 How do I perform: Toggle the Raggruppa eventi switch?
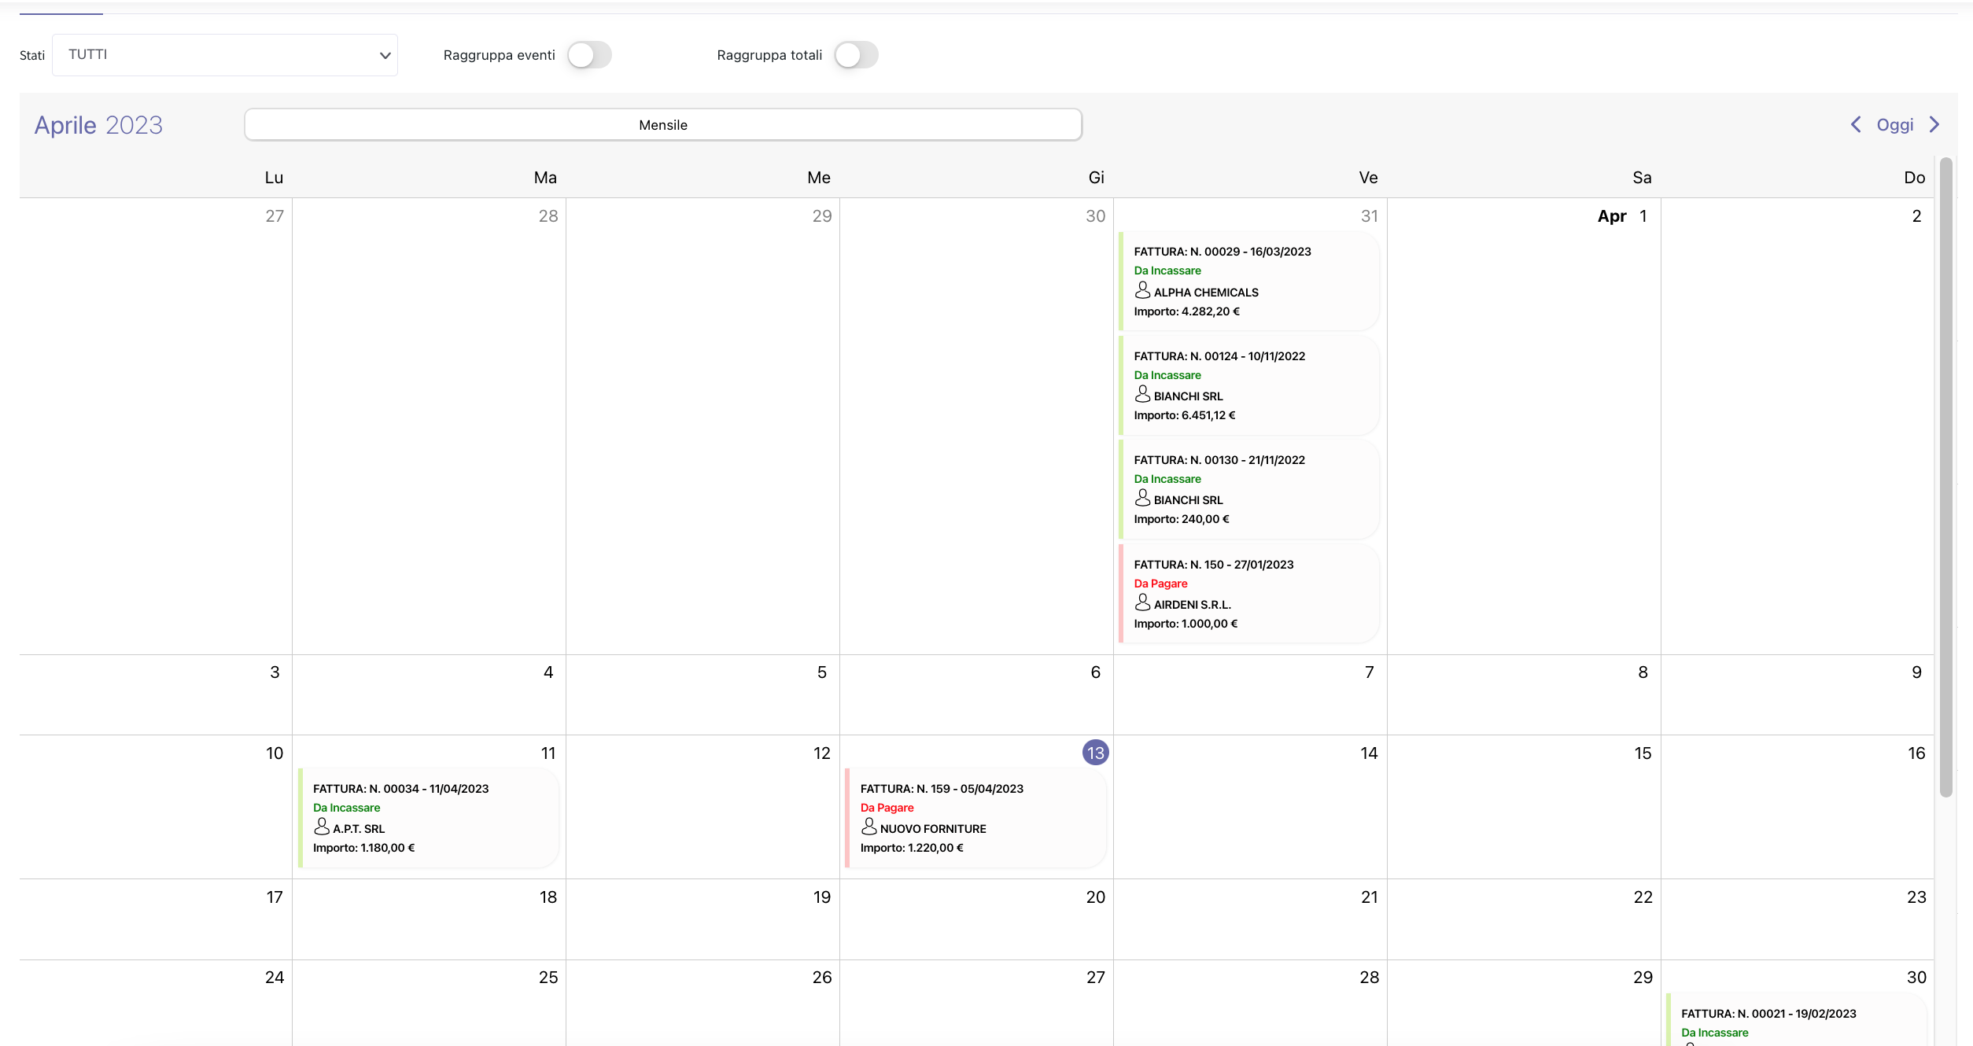coord(589,55)
